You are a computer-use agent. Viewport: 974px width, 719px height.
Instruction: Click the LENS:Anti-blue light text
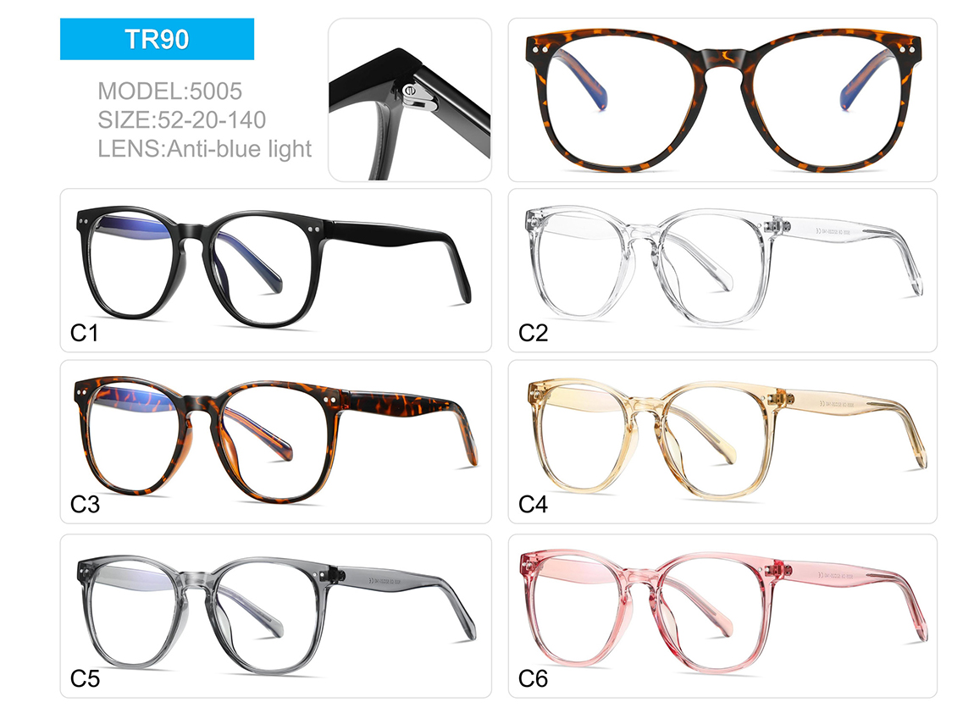(204, 149)
